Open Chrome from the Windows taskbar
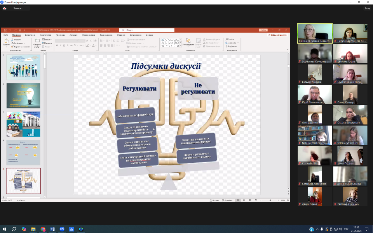 point(43,229)
